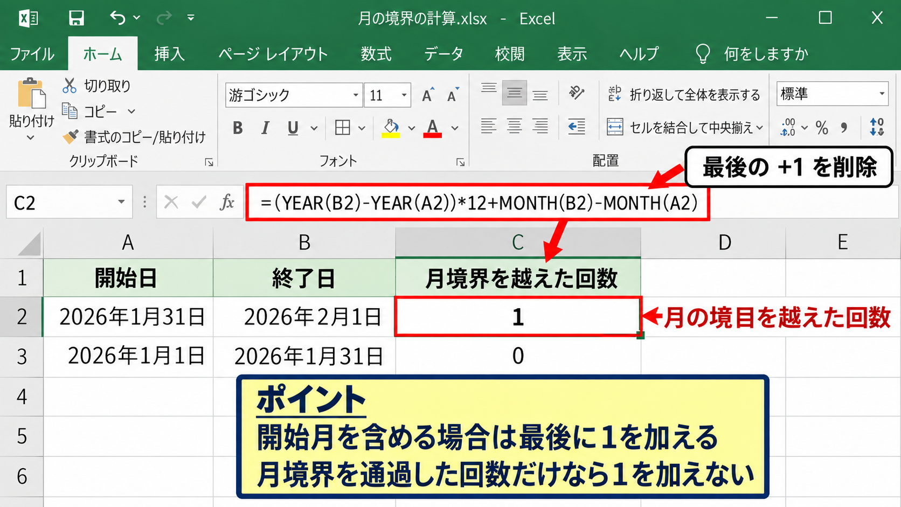Viewport: 901px width, 507px height.
Task: Open the Copy (コピー) dropdown arrow
Action: 131,112
